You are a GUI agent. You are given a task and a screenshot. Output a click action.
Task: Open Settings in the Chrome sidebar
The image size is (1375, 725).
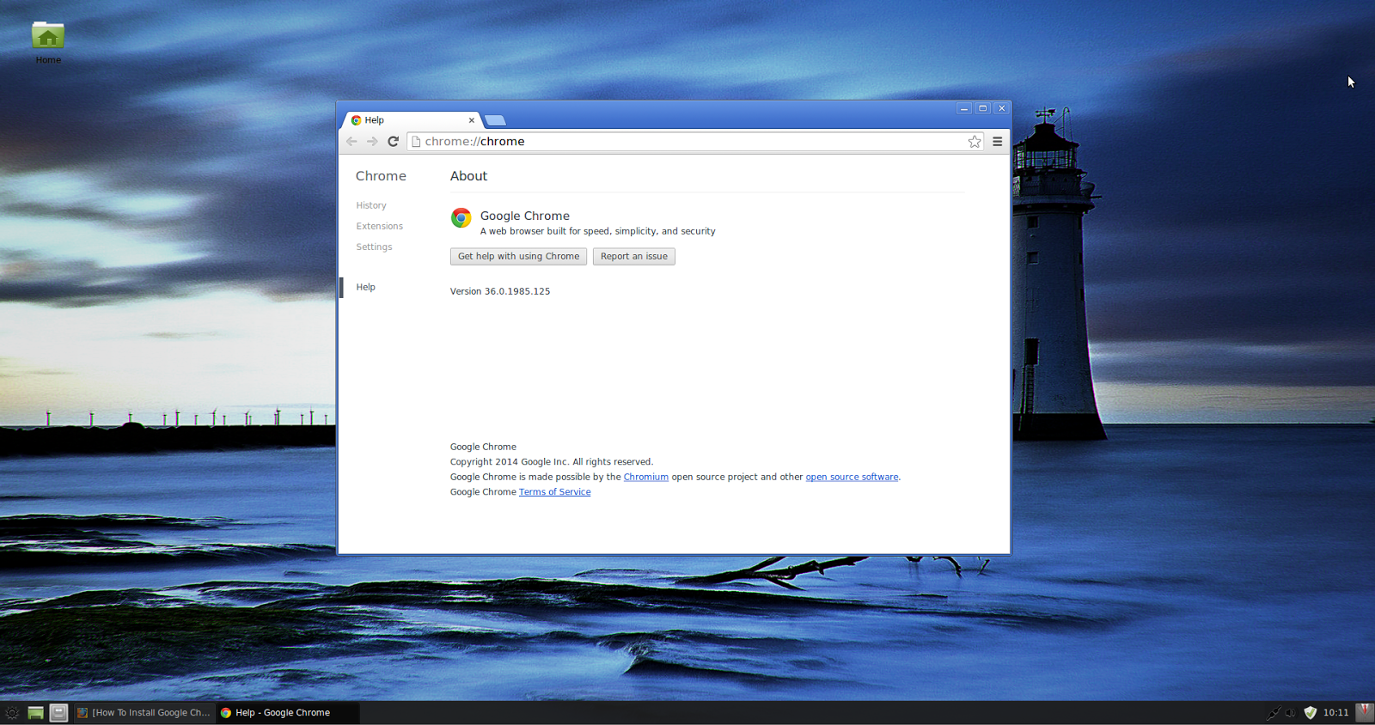click(374, 247)
